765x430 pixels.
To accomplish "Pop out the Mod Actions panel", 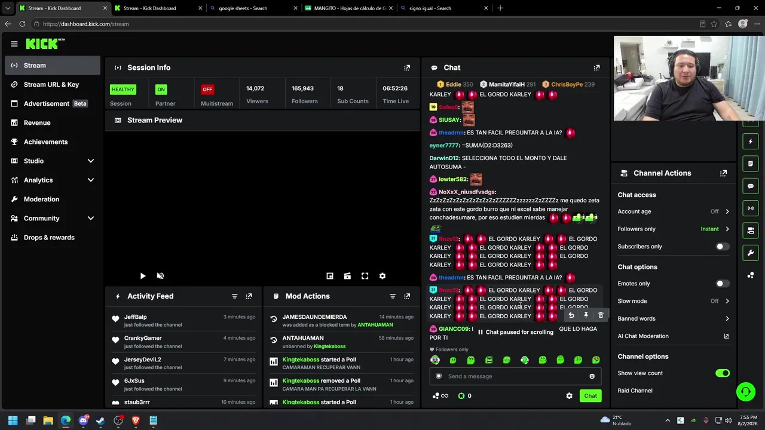I will 407,296.
